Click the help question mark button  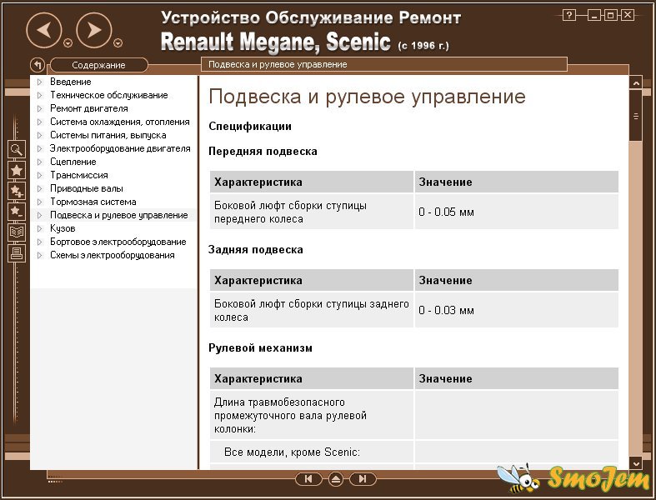point(569,16)
